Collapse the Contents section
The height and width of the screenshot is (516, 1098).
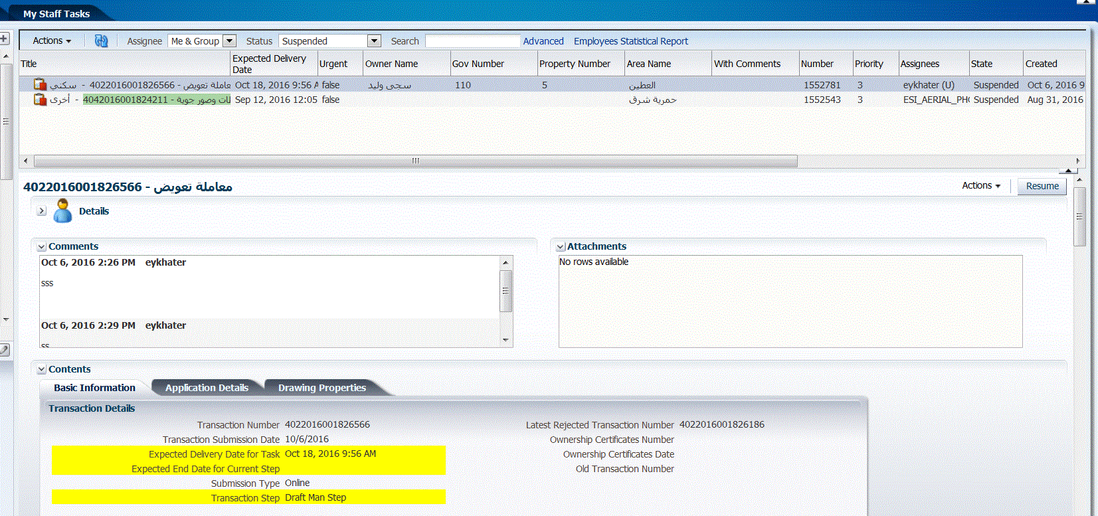[x=41, y=369]
